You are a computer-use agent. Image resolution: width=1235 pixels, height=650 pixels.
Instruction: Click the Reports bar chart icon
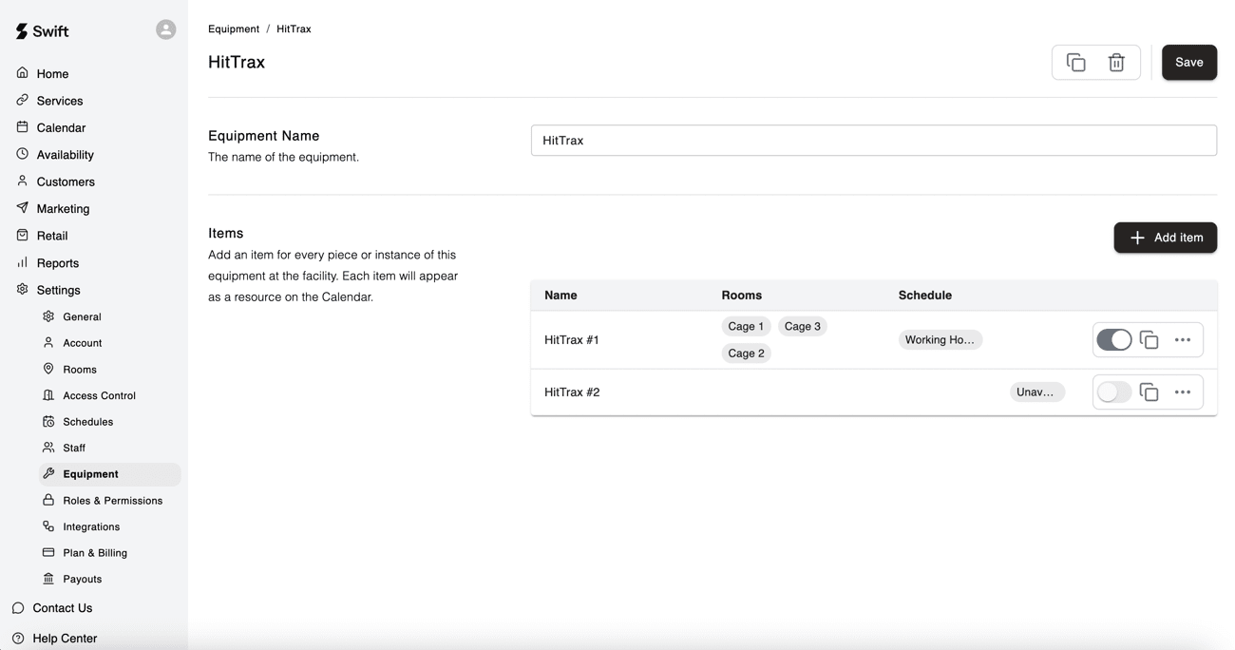pos(23,262)
